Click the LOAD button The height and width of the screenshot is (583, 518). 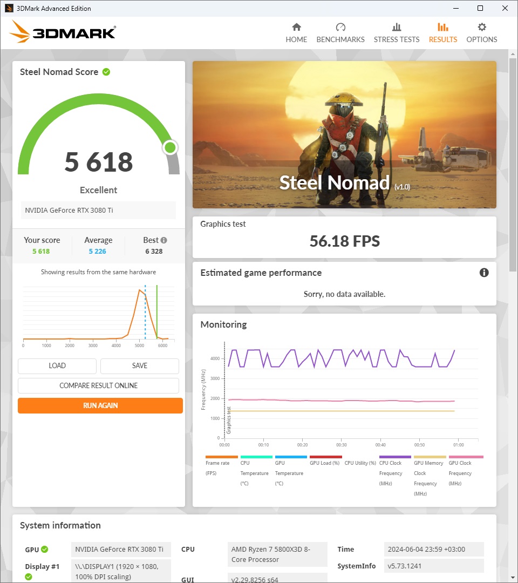[57, 366]
